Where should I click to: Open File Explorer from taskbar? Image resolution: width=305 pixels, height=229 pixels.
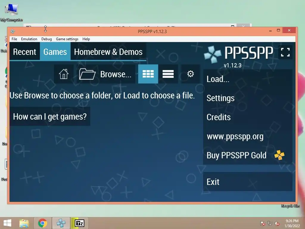pyautogui.click(x=24, y=223)
